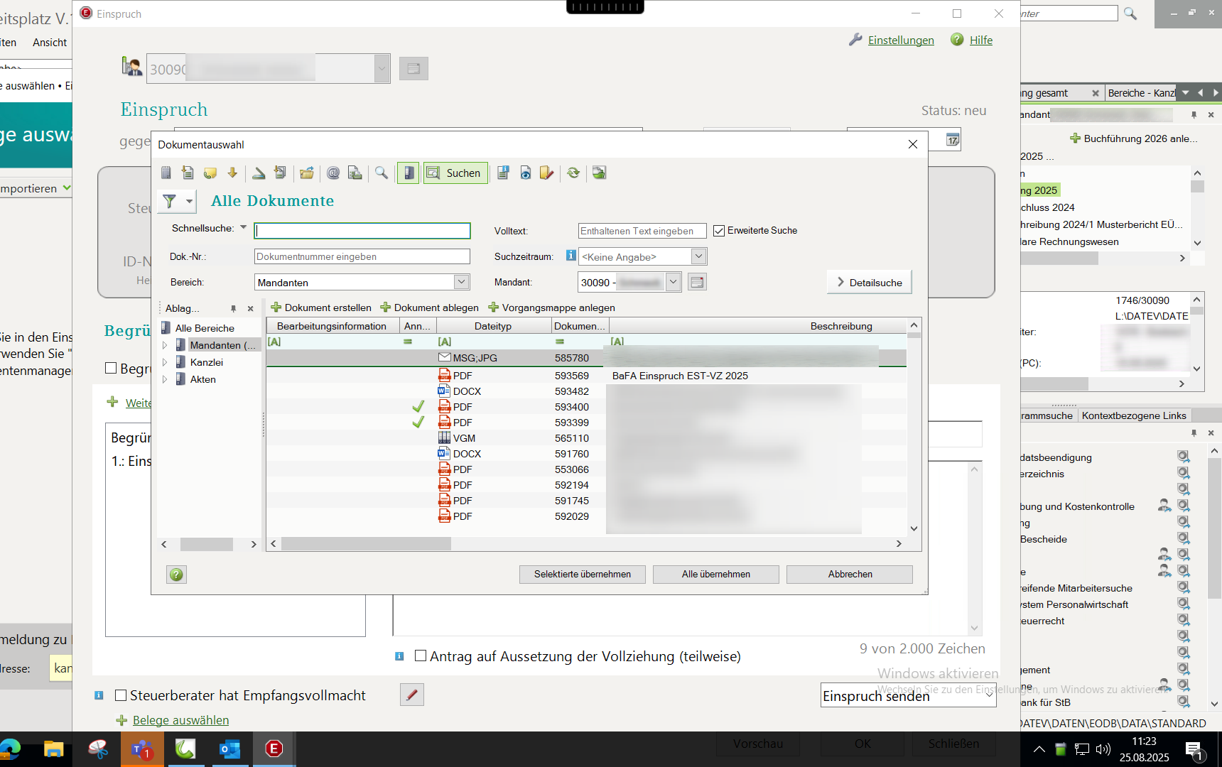Screen dimensions: 1222x767
Task: Open the Suchzeitraum dropdown
Action: (x=698, y=256)
